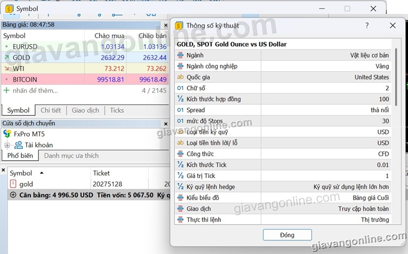Click the help question mark in dialog
The width and height of the screenshot is (408, 254).
pyautogui.click(x=367, y=26)
